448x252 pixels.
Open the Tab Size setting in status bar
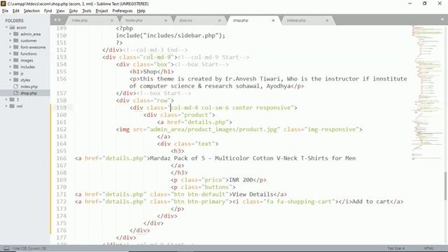(x=396, y=248)
